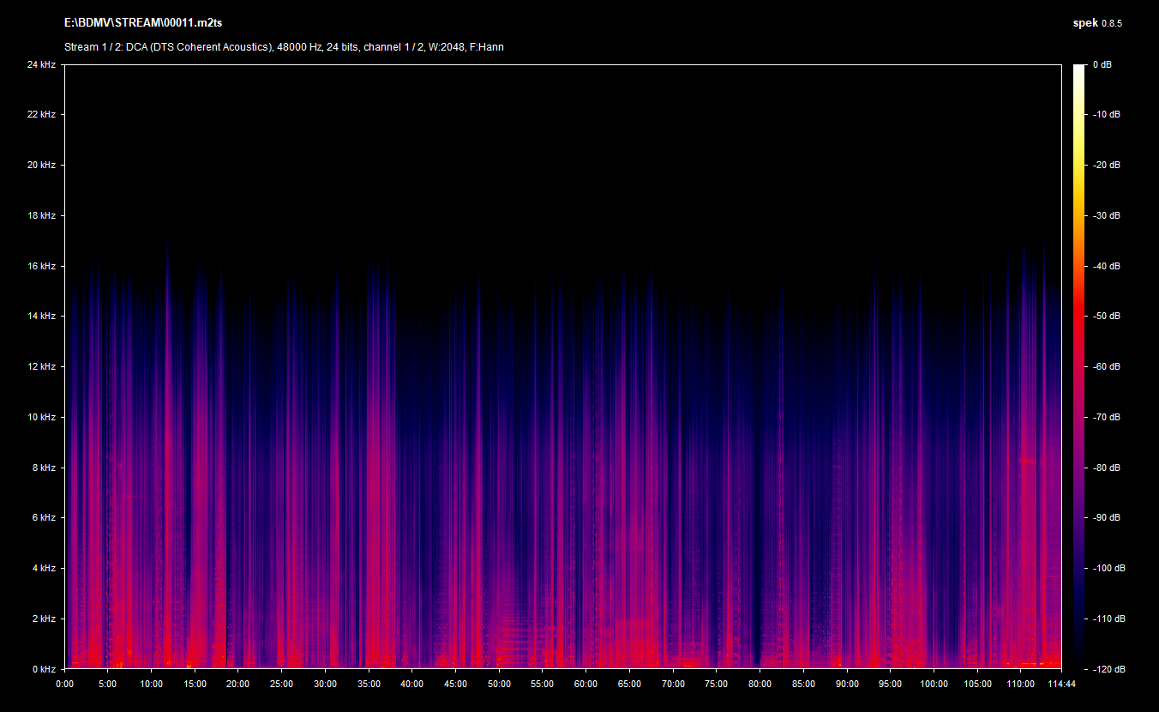
Task: Select the 4 kHz frequency axis label
Action: pos(43,568)
